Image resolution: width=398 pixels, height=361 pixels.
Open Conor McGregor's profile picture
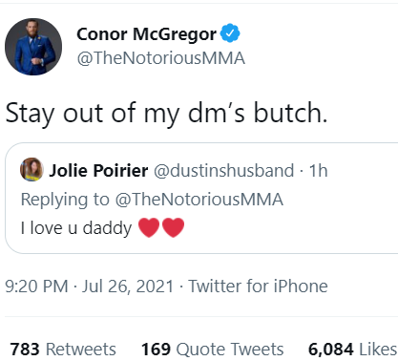[x=33, y=47]
